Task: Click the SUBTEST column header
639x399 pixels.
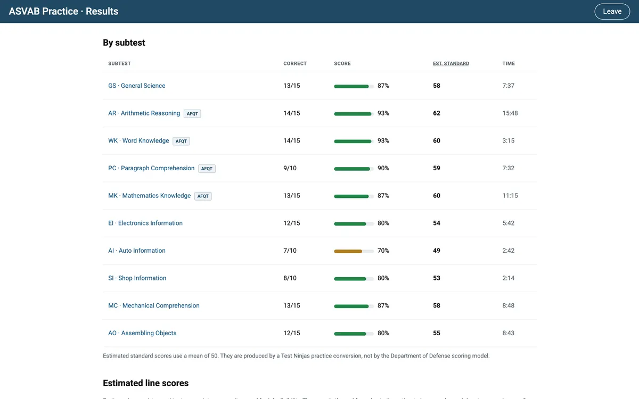Action: (x=119, y=63)
